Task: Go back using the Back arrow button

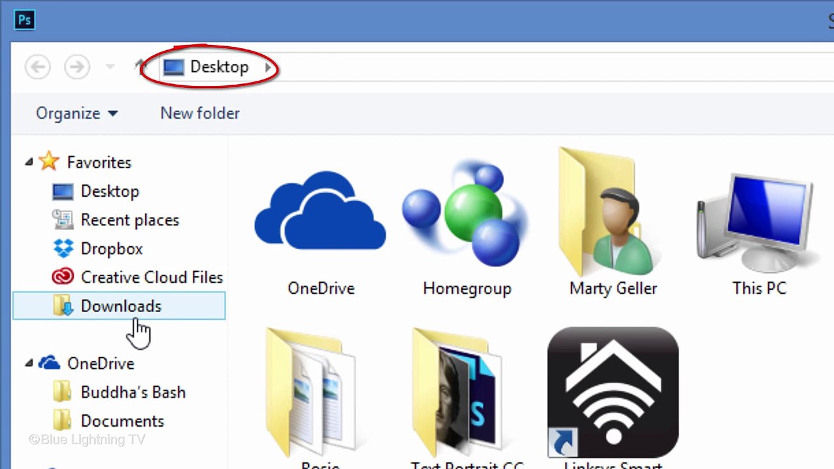Action: (38, 66)
